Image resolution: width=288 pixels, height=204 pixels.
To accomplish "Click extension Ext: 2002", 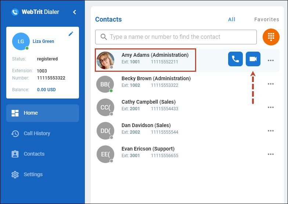I will (x=131, y=132).
